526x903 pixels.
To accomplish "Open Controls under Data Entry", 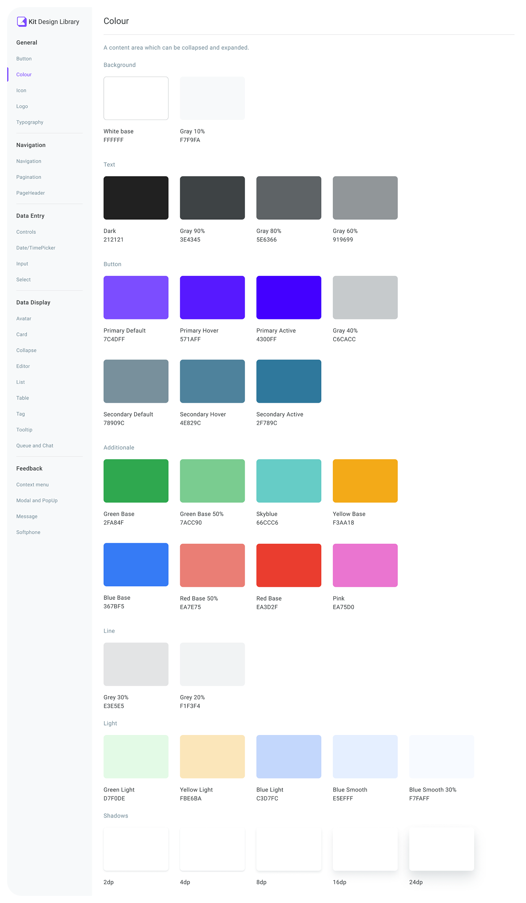I will (x=26, y=232).
